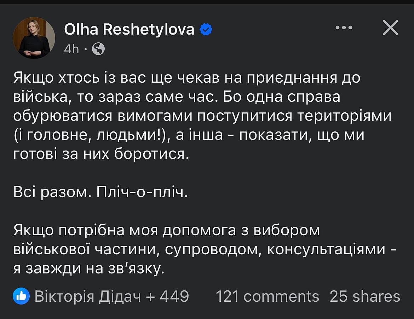Click the Olha Reshetylova author name
The height and width of the screenshot is (319, 414).
pyautogui.click(x=129, y=30)
